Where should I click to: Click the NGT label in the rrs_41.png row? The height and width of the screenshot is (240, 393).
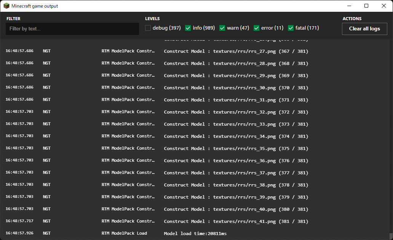(x=46, y=221)
